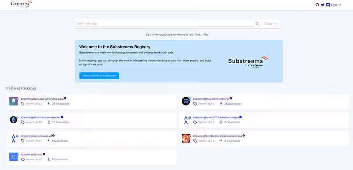Click verified badge next to streamingfast/ens
This screenshot has width=353, height=170.
(44, 154)
